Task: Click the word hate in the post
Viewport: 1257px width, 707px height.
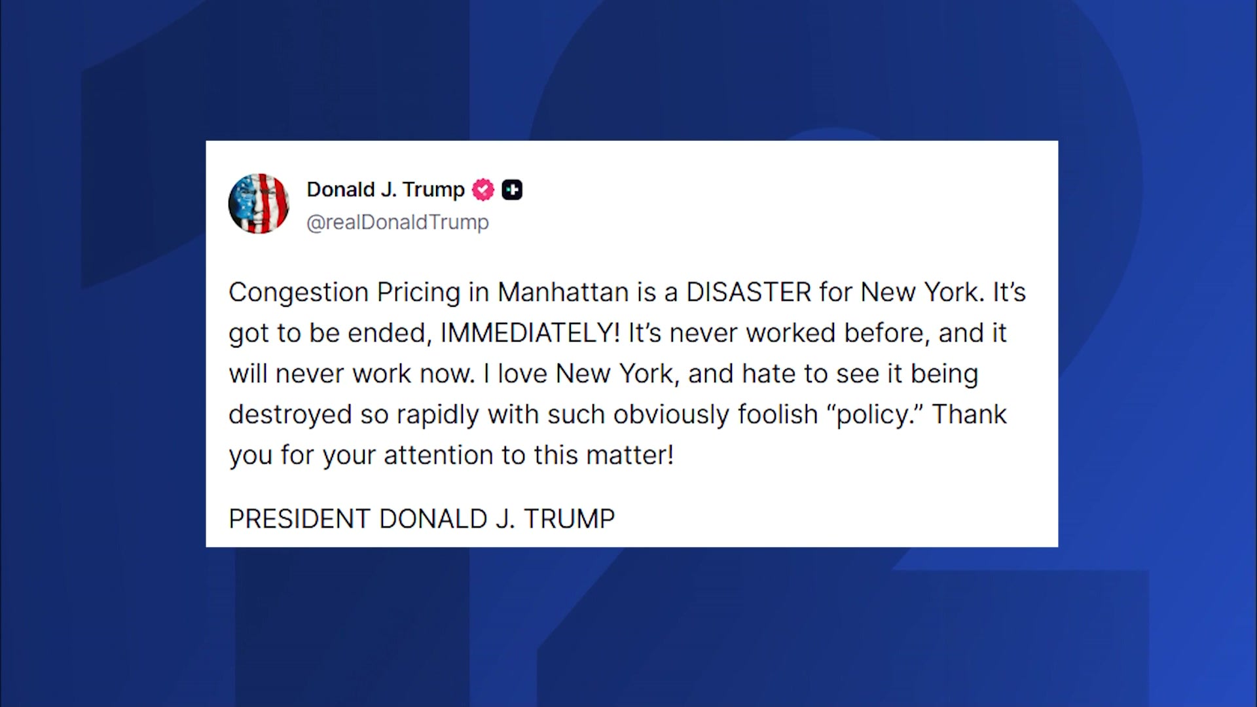Action: (x=769, y=374)
